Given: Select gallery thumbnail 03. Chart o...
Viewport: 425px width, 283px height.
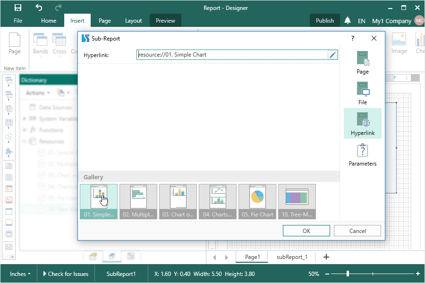Looking at the screenshot, I should (178, 201).
